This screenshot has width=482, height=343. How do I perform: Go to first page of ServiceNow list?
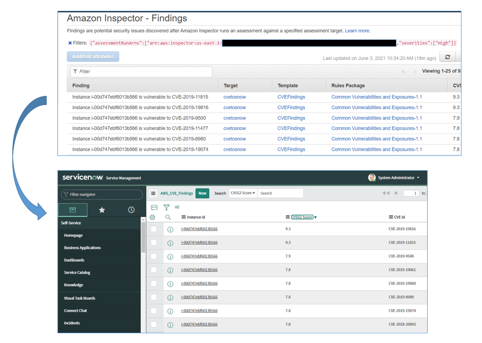click(x=386, y=193)
